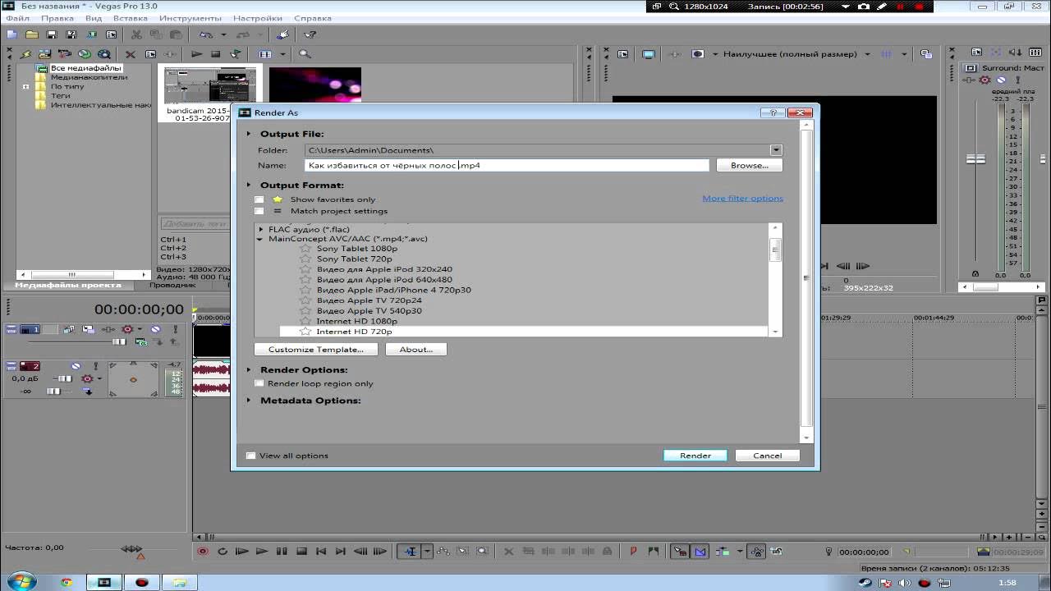Click the file Name input field
Viewport: 1051px width, 591px height.
coord(507,165)
